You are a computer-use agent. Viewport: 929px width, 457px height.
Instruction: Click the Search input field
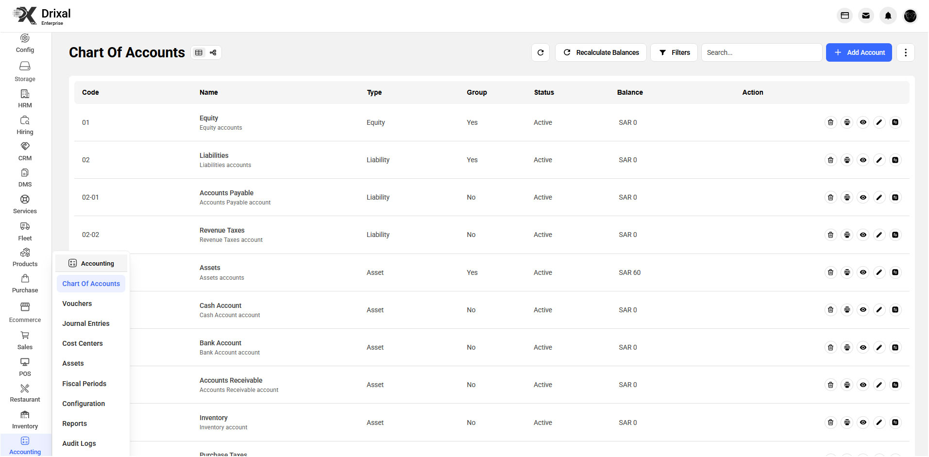pyautogui.click(x=760, y=52)
